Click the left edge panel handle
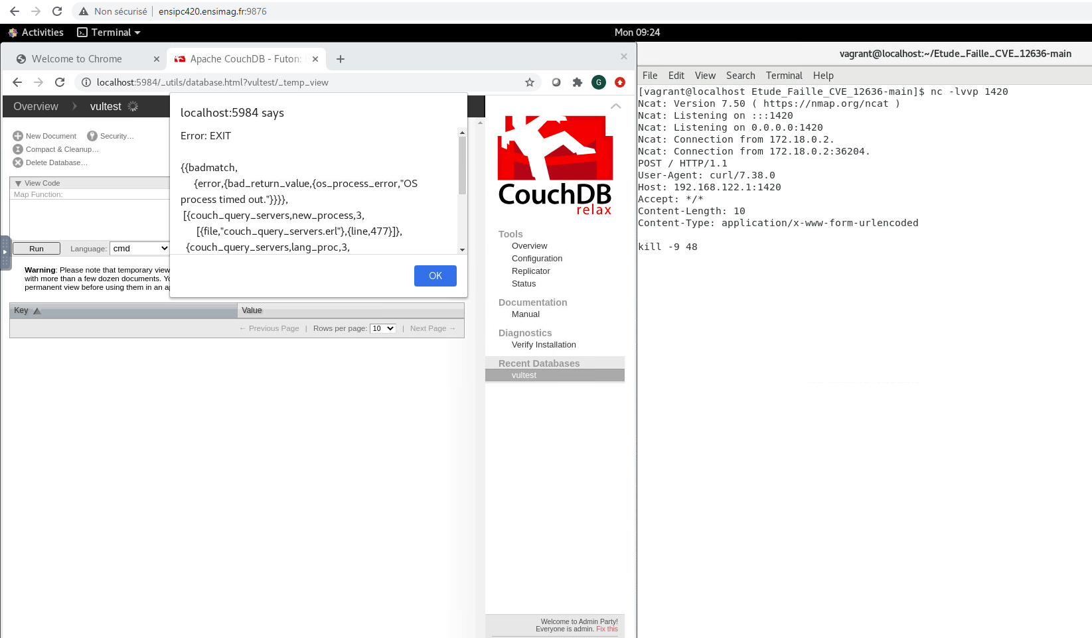The height and width of the screenshot is (638, 1092). coord(5,253)
